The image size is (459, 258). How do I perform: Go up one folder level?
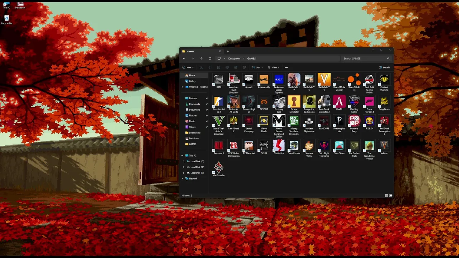pyautogui.click(x=201, y=58)
